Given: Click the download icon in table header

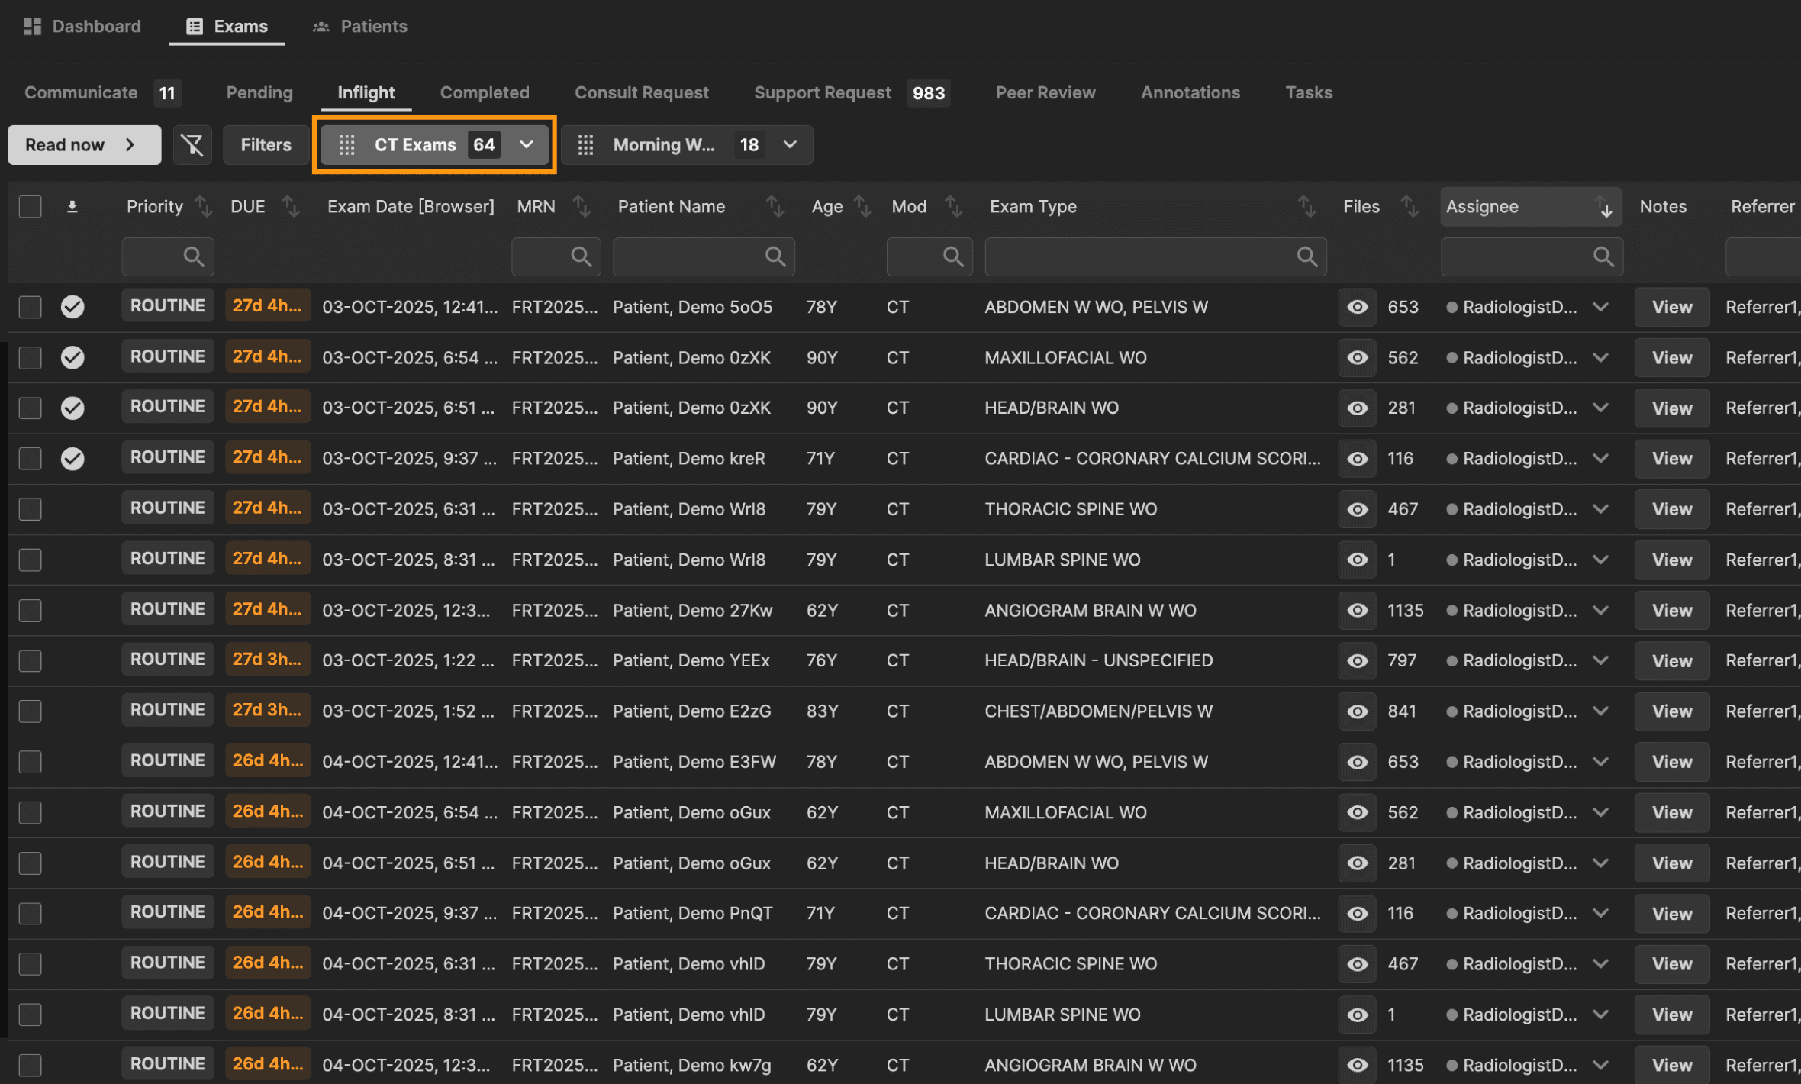Looking at the screenshot, I should [x=72, y=206].
